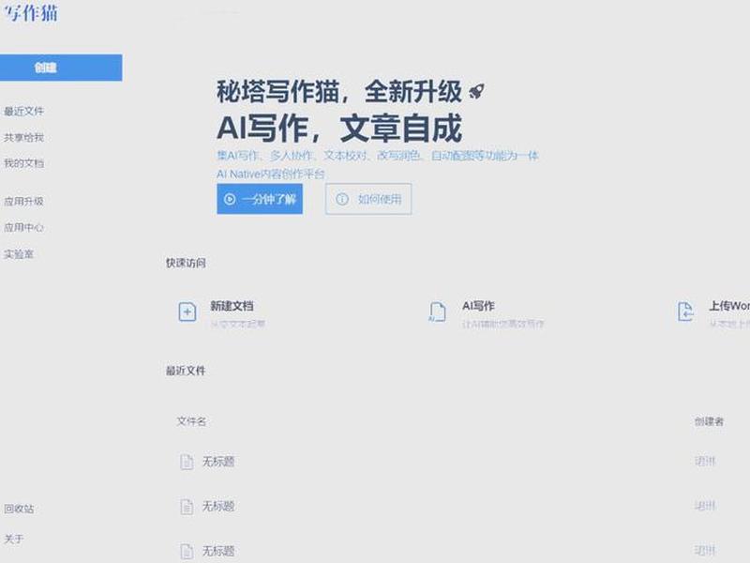Click the AI写作，文章自成 headline
The image size is (750, 563).
coord(339,129)
